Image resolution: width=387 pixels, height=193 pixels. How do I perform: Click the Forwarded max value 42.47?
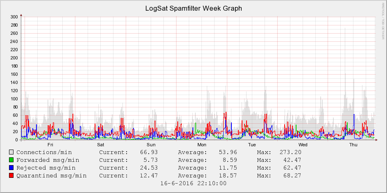(292, 160)
